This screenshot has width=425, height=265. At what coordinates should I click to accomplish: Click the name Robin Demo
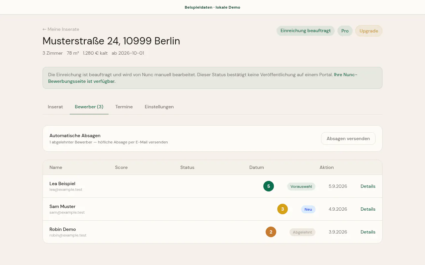click(x=63, y=229)
